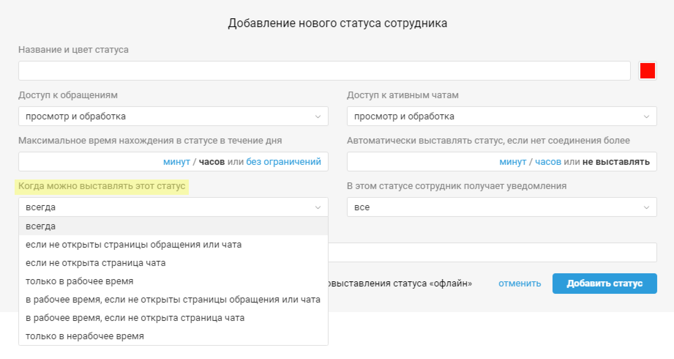Select 'в рабочее время, если не открыты страницы обращения или чата'
Viewport: 674px width, 359px height.
pyautogui.click(x=173, y=299)
